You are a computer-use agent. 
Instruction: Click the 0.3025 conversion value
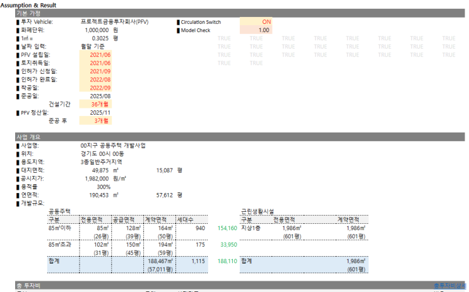[x=100, y=38]
